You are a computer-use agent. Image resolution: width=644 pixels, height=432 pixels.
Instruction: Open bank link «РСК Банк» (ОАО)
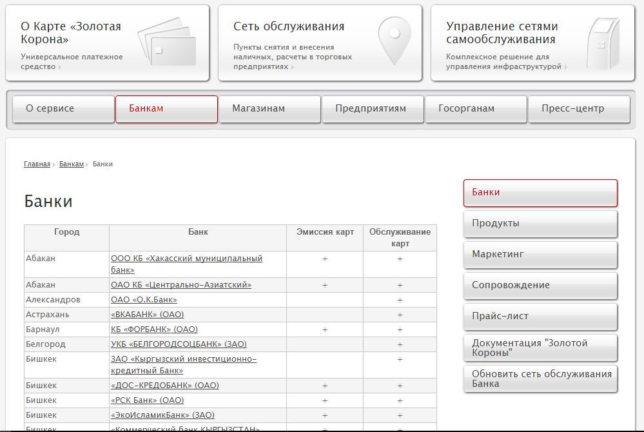click(x=147, y=400)
